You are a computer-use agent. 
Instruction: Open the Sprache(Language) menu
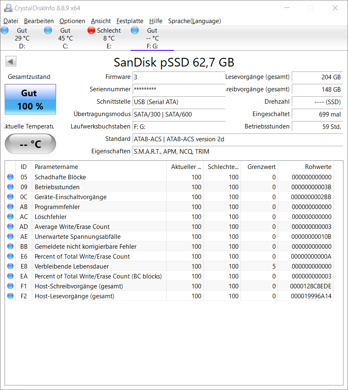click(x=195, y=21)
